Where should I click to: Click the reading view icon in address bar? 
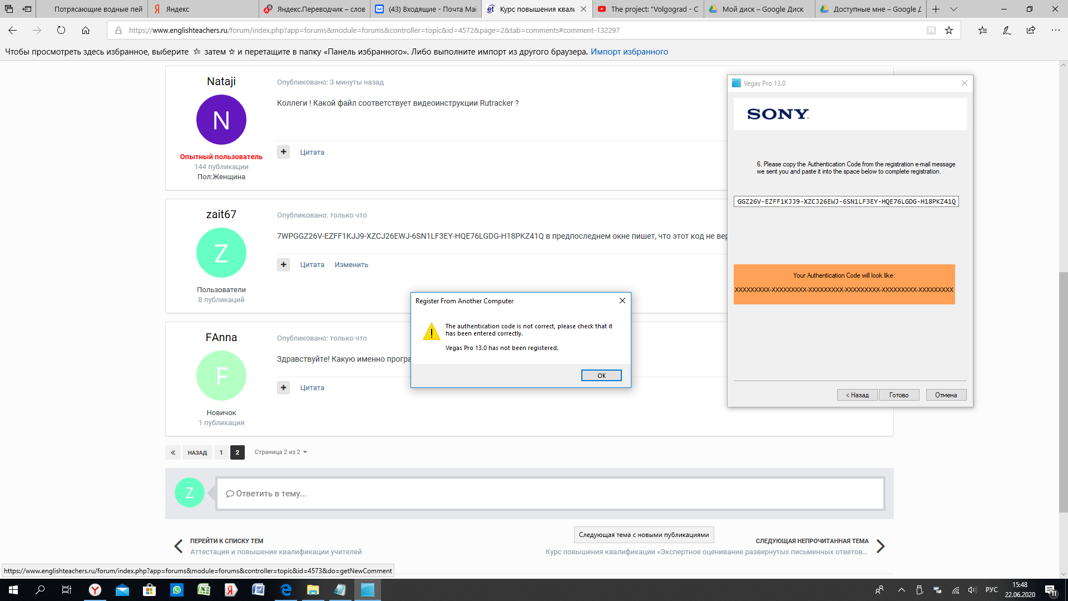tap(931, 30)
